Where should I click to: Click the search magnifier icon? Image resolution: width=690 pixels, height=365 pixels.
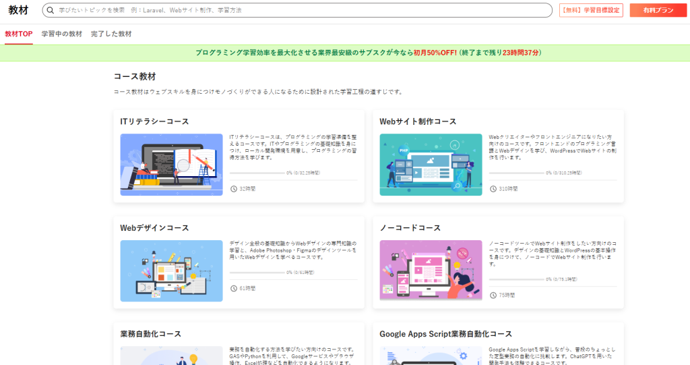pyautogui.click(x=50, y=10)
